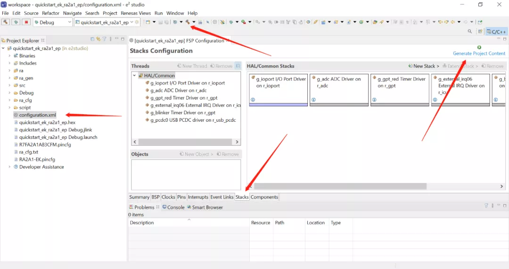509x269 pixels.
Task: Open the Debug launch mode dropdown
Action: coord(69,22)
